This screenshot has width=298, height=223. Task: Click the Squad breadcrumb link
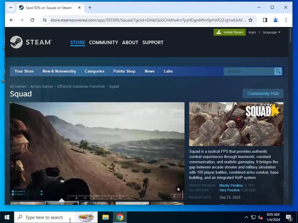pyautogui.click(x=114, y=86)
